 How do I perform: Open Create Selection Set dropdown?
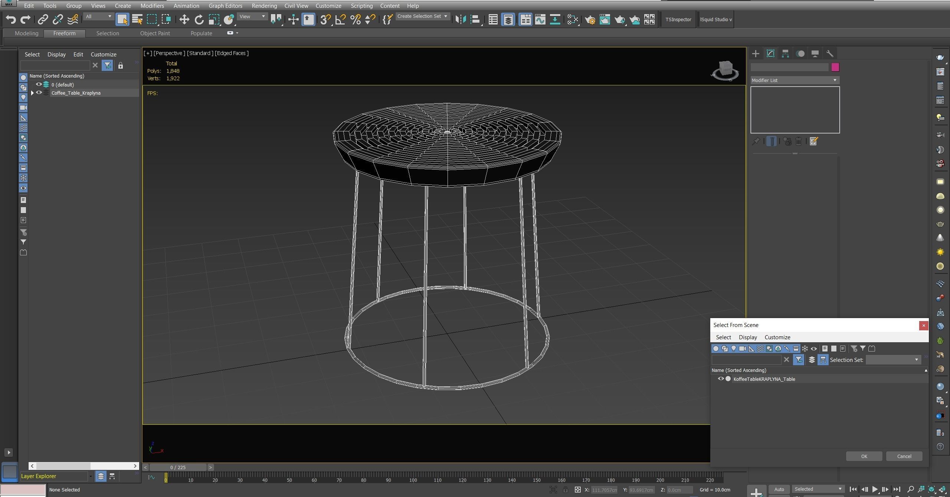422,17
